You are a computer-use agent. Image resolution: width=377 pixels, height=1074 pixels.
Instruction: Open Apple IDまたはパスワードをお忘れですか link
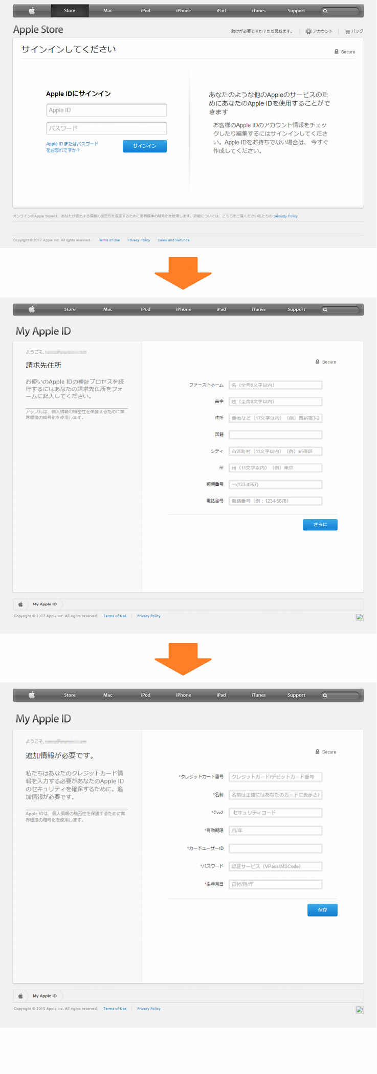pos(72,147)
